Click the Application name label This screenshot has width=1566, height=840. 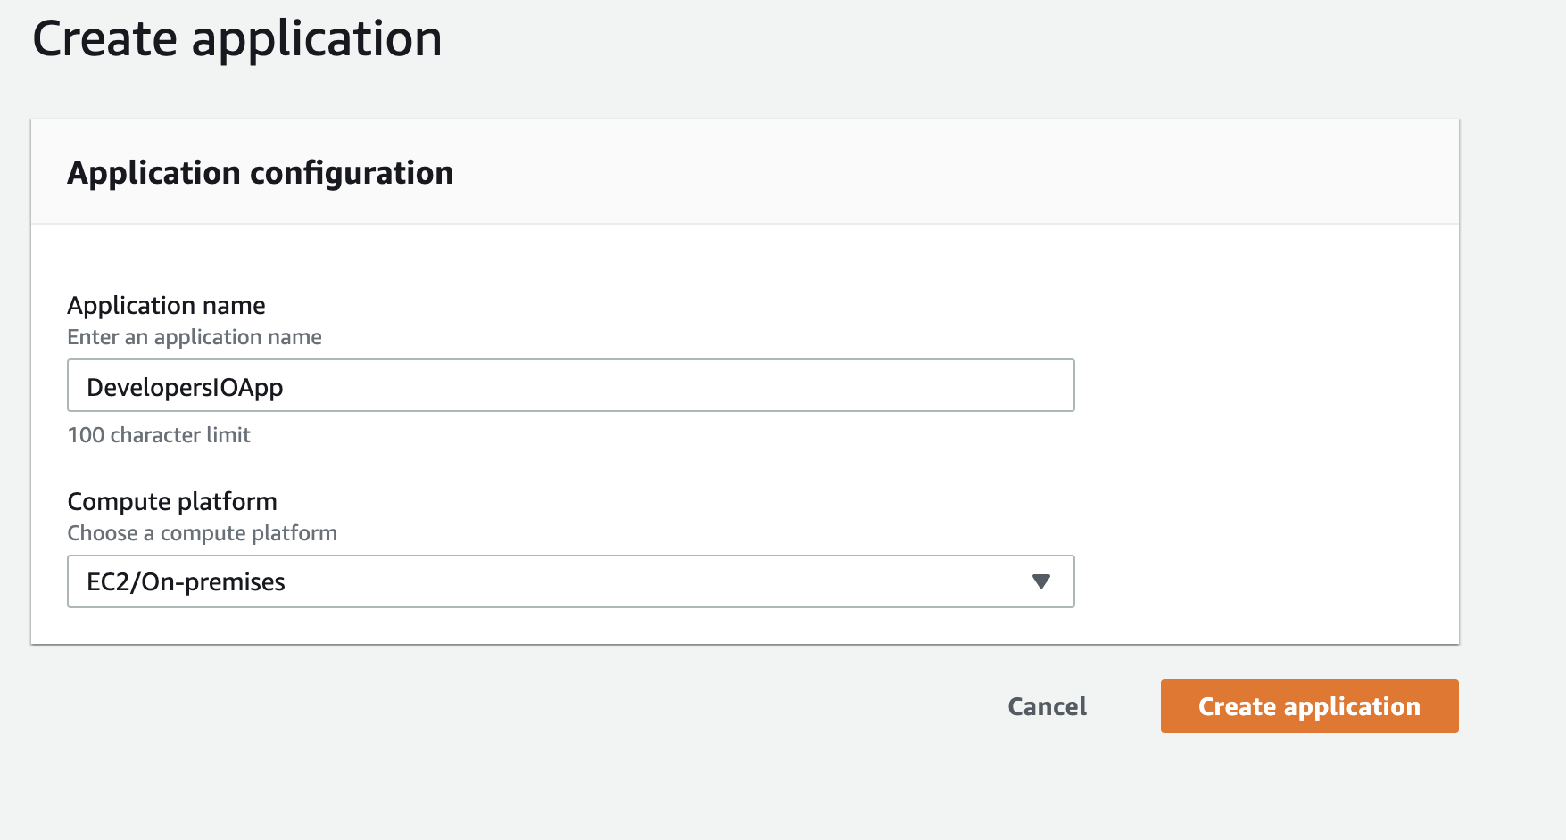tap(166, 306)
